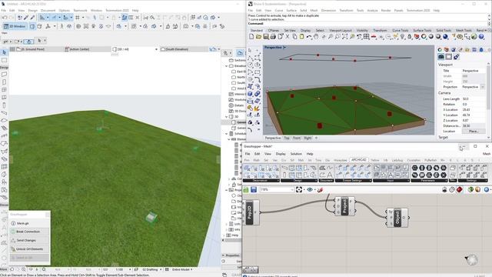Click the lightbulb icon in Rhino toolbar
The image size is (492, 277).
403,37
